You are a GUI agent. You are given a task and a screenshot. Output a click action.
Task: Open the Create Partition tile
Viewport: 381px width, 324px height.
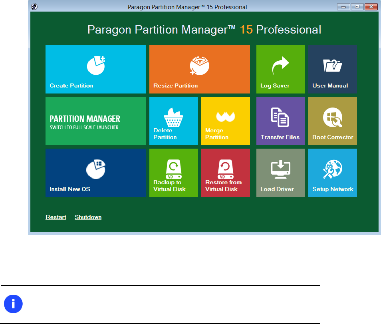click(x=96, y=69)
